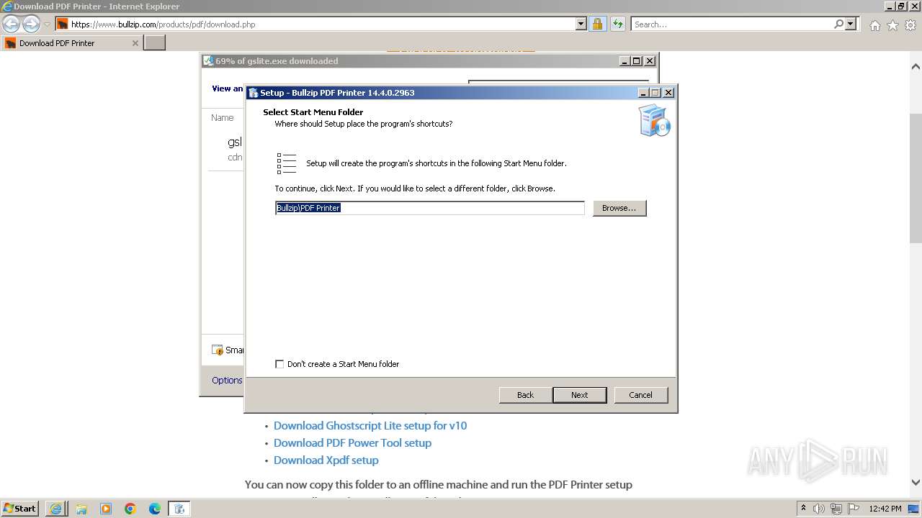Click the Internet Explorer forward arrow
The height and width of the screenshot is (518, 922).
(31, 24)
